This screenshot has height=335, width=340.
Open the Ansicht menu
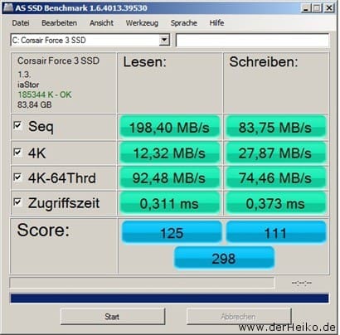click(101, 23)
